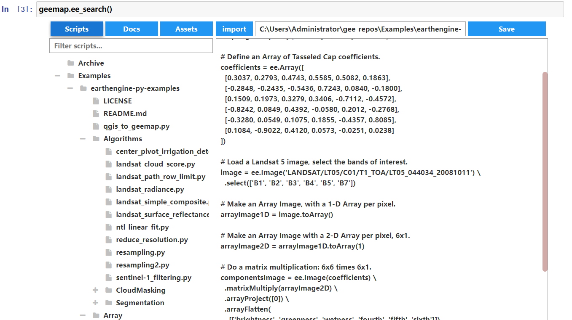This screenshot has height=320, width=572.
Task: Click the reduce_resolution.py file icon
Action: coord(109,240)
